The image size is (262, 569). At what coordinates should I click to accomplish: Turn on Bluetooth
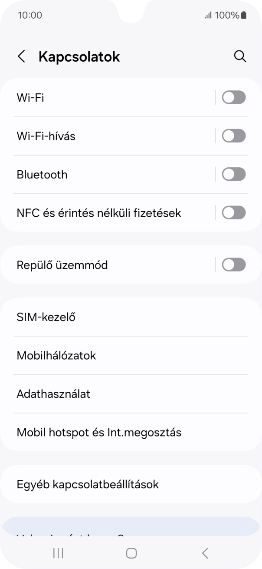[x=234, y=174]
